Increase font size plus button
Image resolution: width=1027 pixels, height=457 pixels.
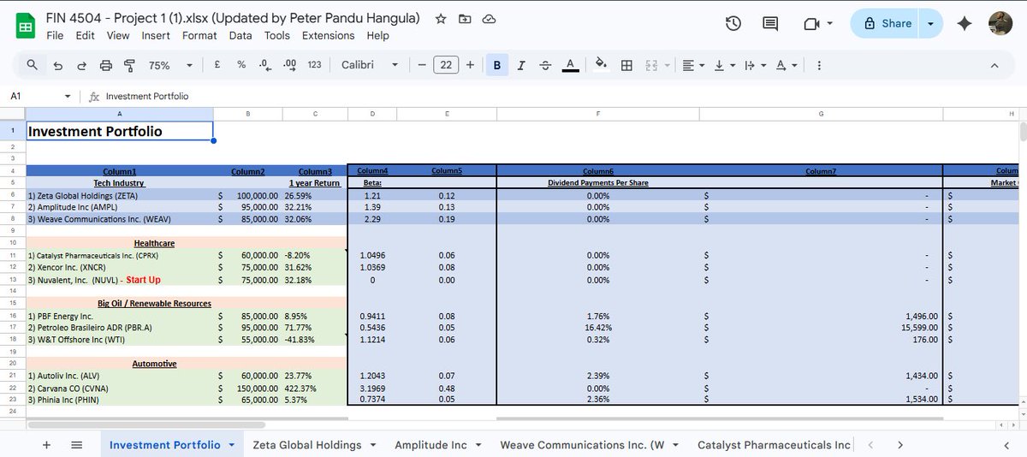[470, 65]
